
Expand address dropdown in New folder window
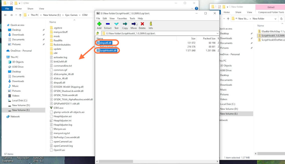[275, 19]
